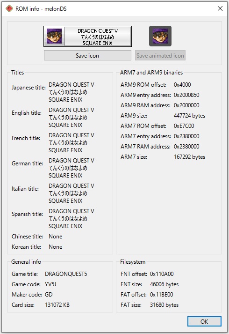The width and height of the screenshot is (229, 334).
Task: Click the Save animated icon button
Action: (x=160, y=55)
